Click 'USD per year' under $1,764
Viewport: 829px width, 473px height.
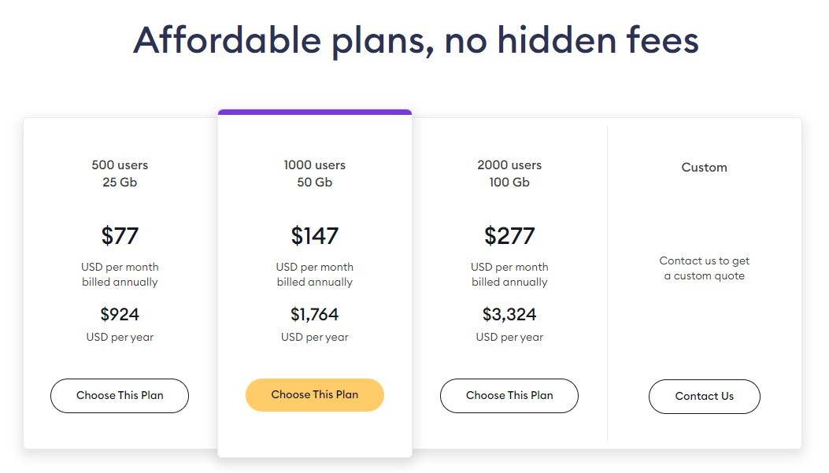pos(315,337)
